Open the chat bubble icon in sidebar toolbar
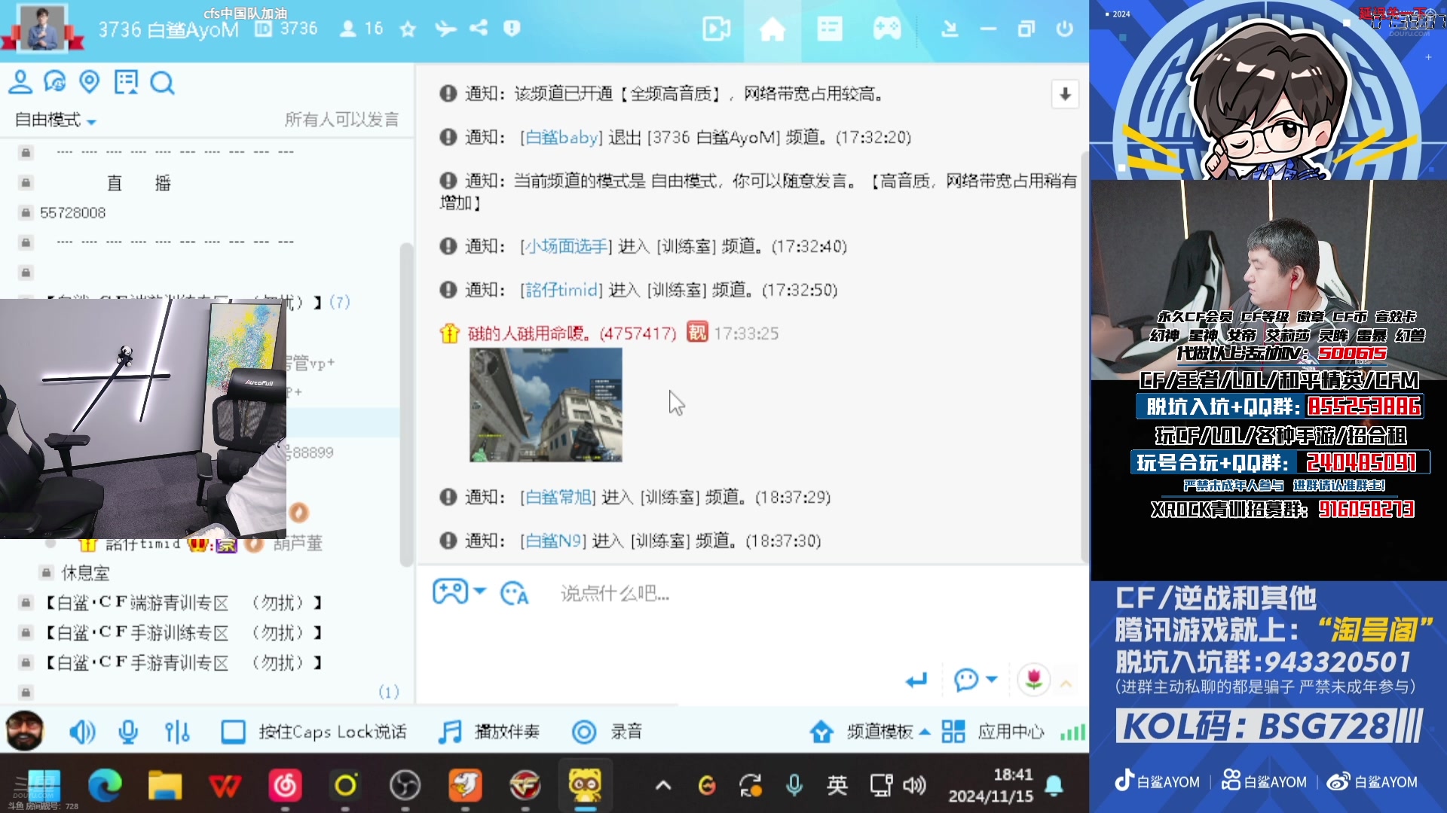This screenshot has height=813, width=1447. click(x=55, y=81)
